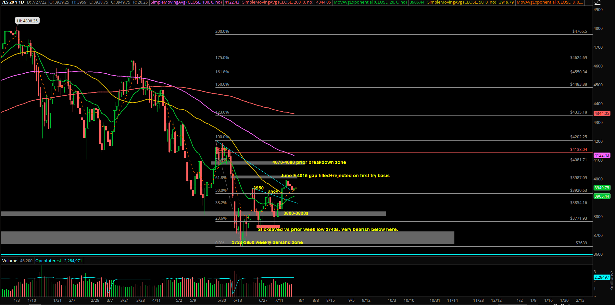Click the 61.8% Fibonacci level label
The image size is (615, 305).
pyautogui.click(x=221, y=178)
